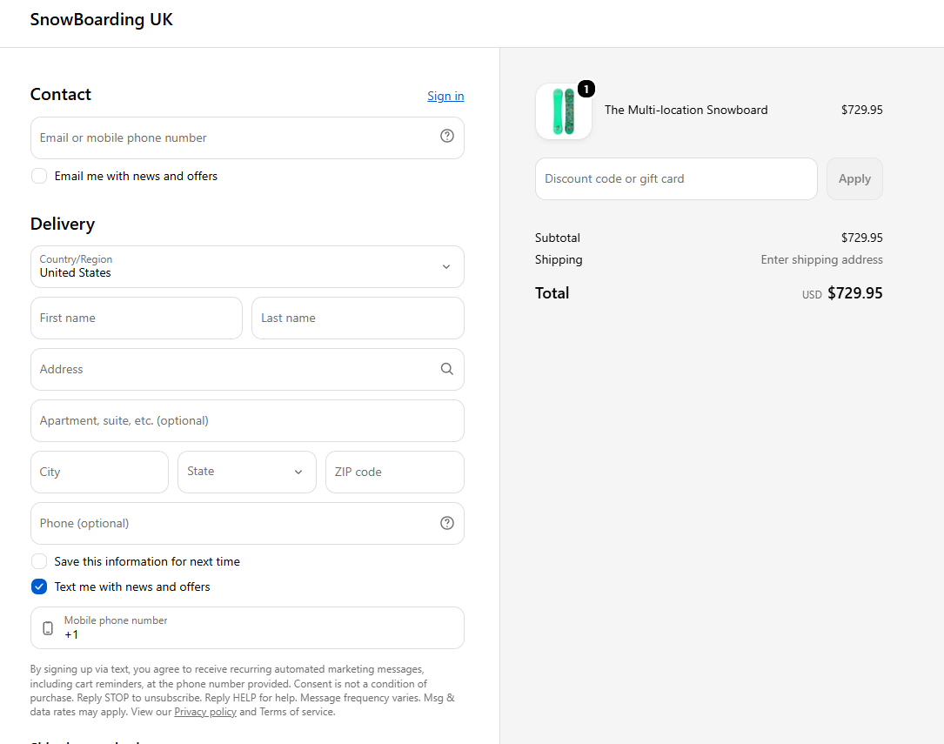This screenshot has height=744, width=944.
Task: Click the ZIP code field
Action: (395, 472)
